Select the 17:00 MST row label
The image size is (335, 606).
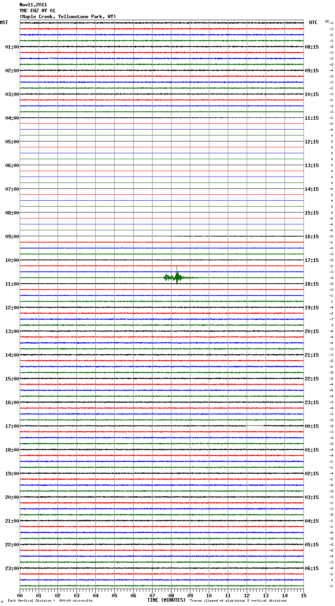(x=12, y=426)
